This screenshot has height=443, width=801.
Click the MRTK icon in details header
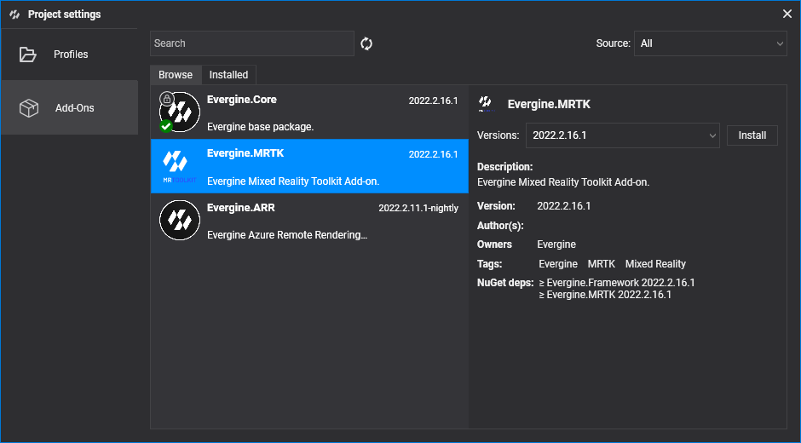point(486,104)
